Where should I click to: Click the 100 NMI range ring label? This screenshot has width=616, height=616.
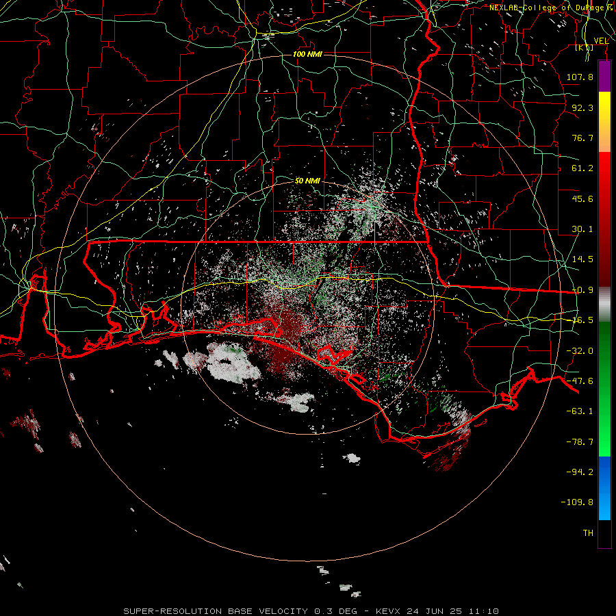307,54
